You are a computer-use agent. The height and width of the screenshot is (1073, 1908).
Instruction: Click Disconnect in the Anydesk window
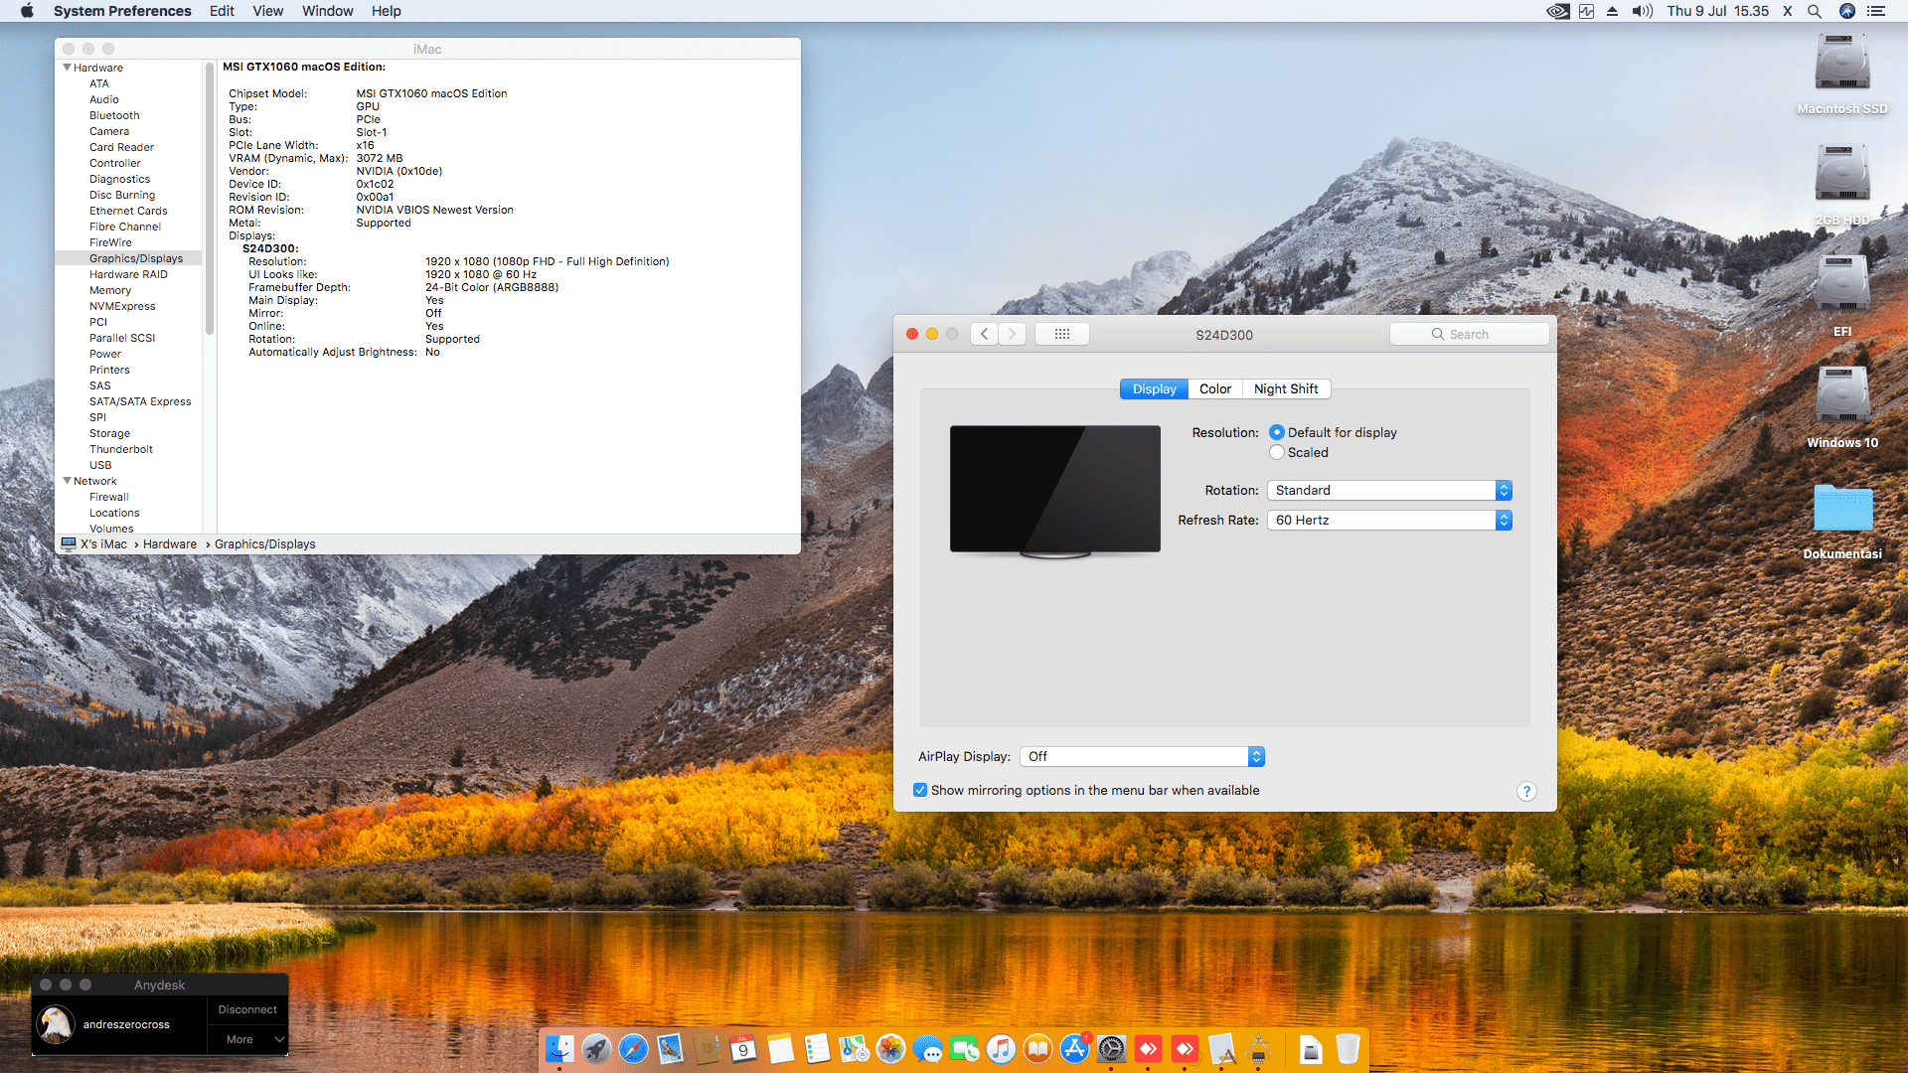point(247,1009)
